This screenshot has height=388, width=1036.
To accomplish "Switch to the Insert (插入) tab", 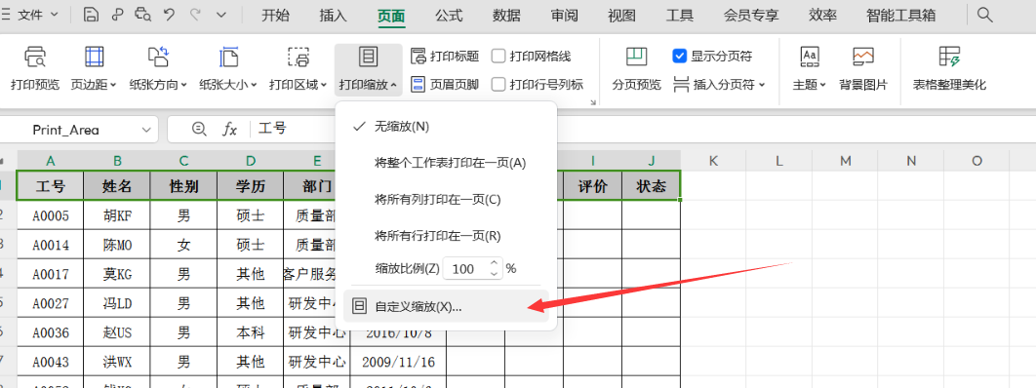I will 333,16.
